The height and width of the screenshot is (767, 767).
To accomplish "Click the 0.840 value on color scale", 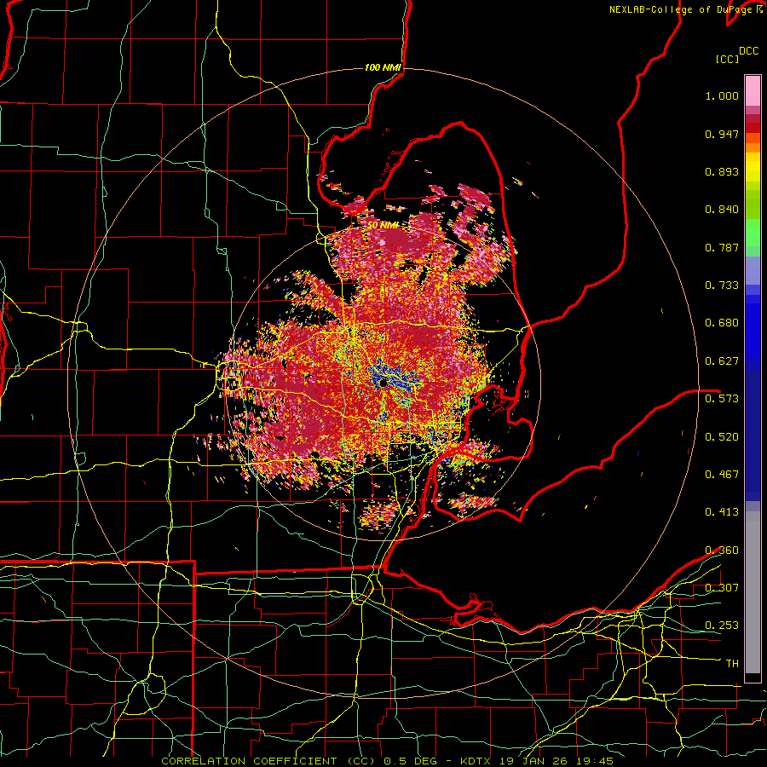I will 722,210.
